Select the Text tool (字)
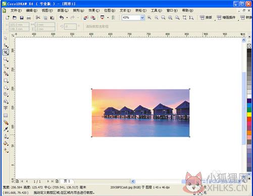This screenshot has width=253, height=196. pyautogui.click(x=6, y=108)
